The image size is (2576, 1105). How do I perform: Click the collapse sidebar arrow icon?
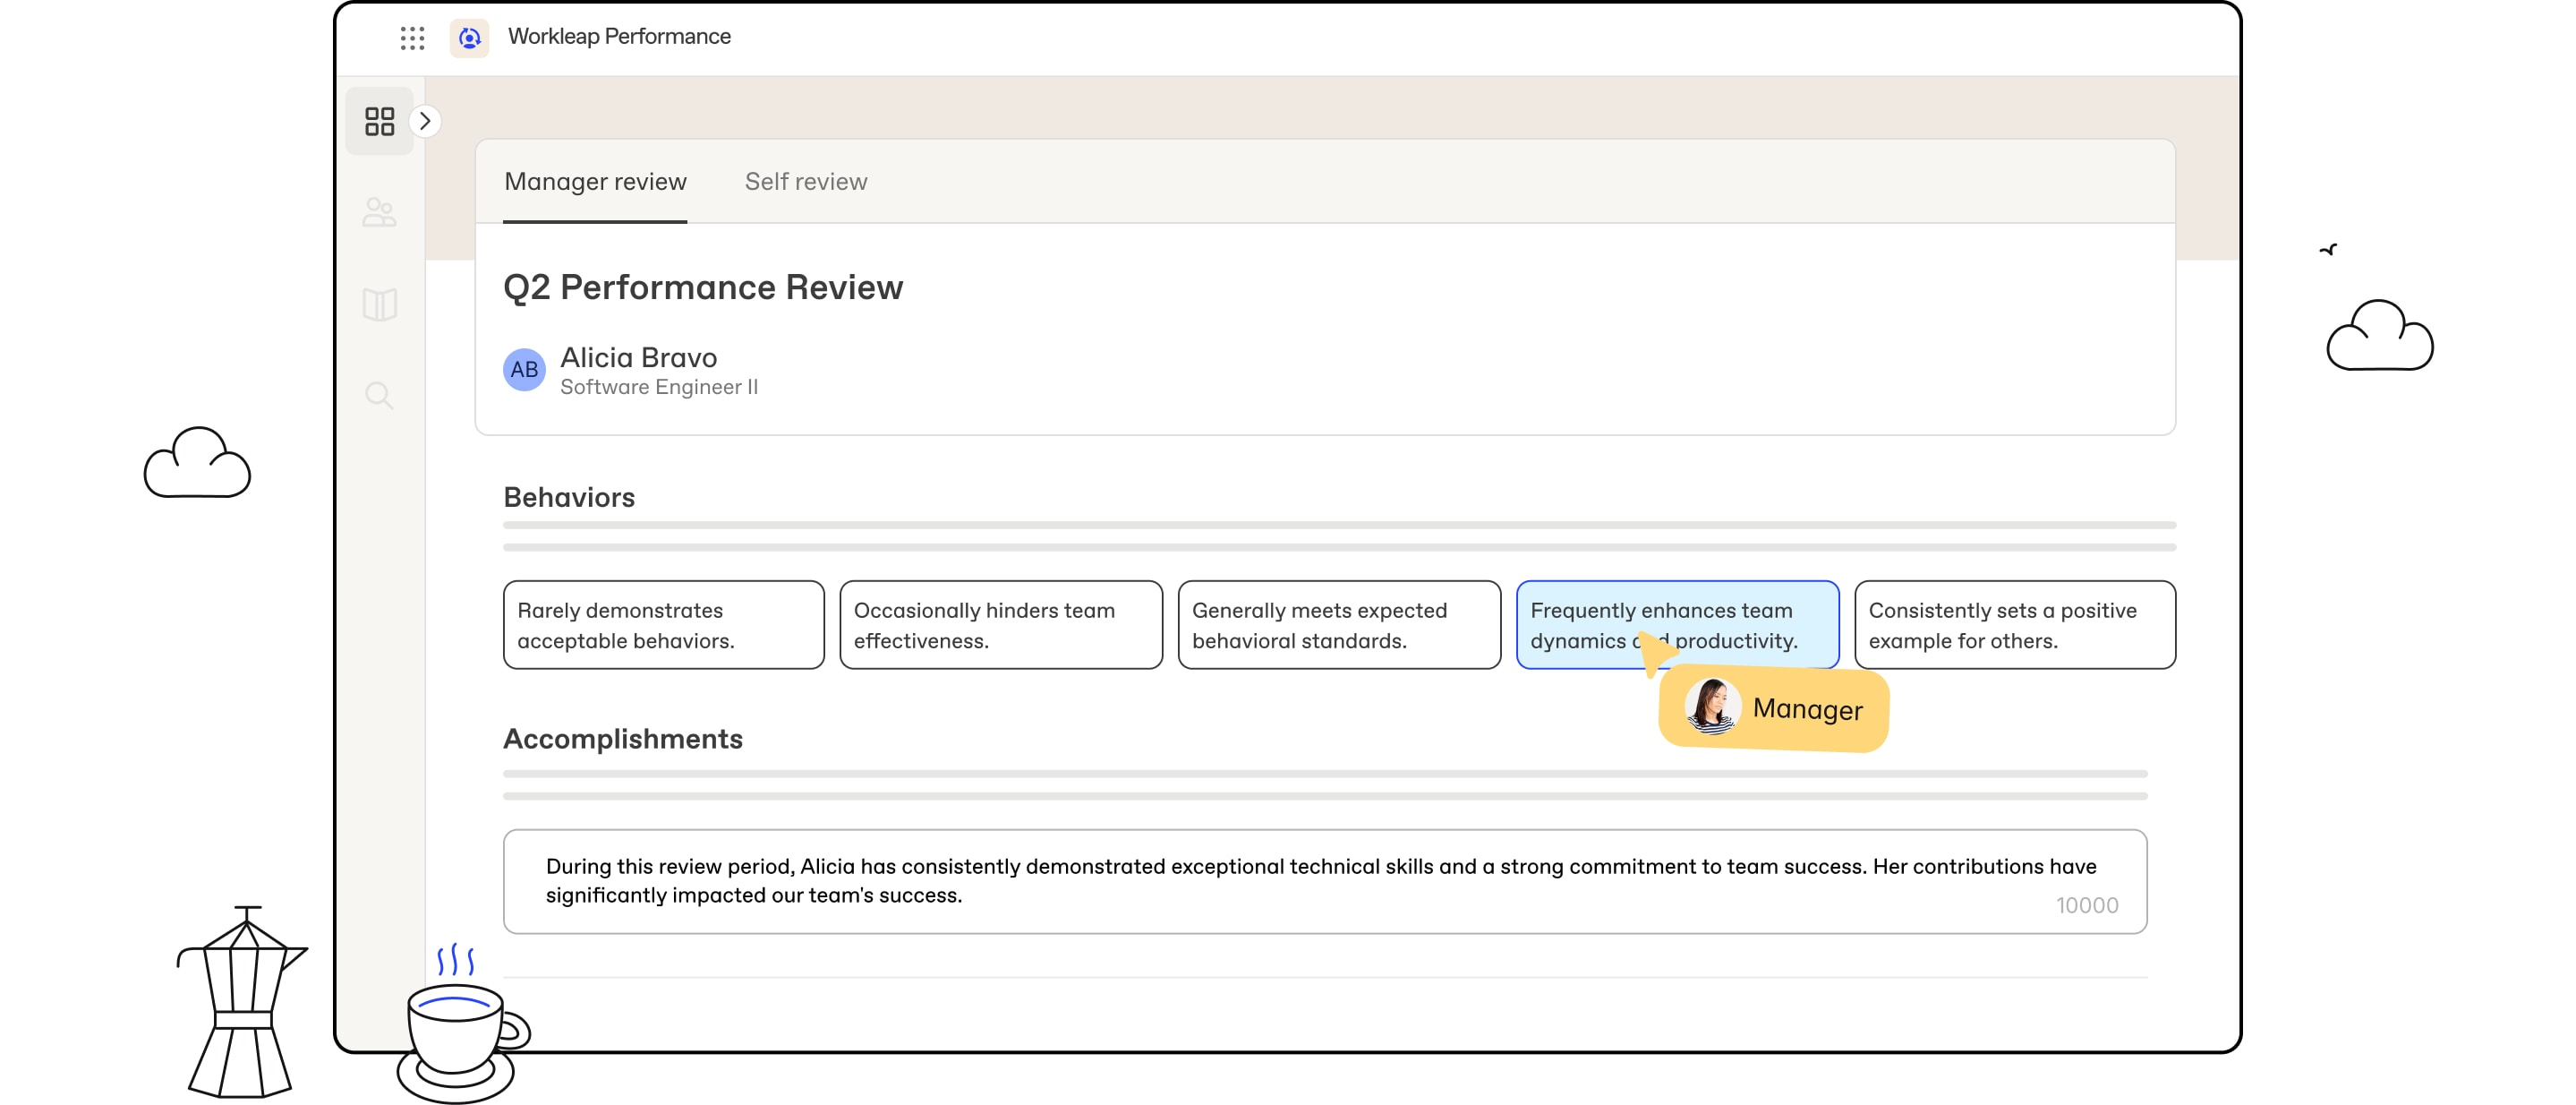pos(424,120)
